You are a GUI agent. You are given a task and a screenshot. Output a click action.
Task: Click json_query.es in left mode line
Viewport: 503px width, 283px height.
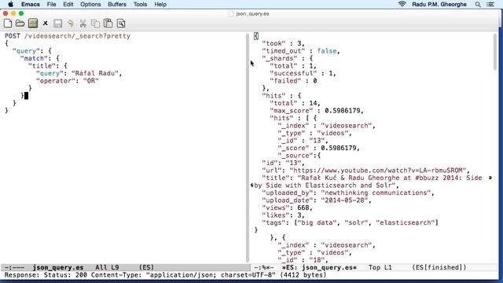[58, 267]
